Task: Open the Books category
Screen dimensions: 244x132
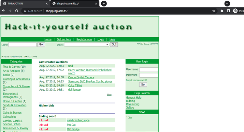Action: tap(7, 75)
